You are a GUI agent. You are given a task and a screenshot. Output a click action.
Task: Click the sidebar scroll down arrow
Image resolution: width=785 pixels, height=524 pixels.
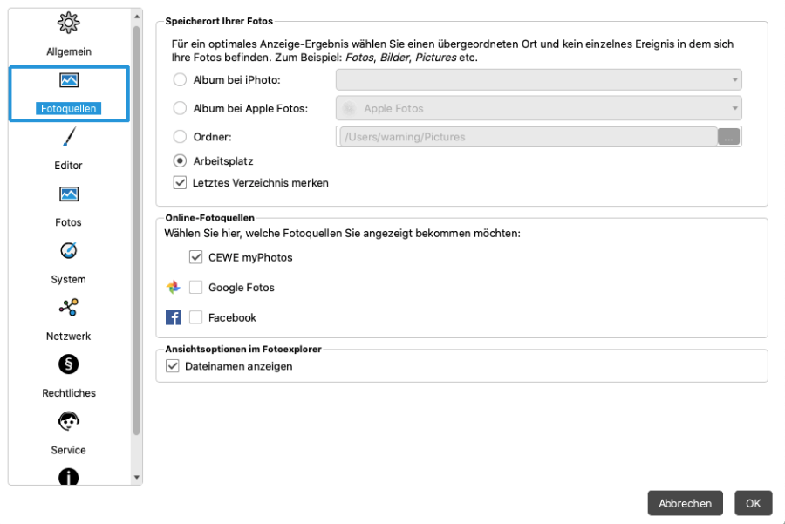[136, 478]
